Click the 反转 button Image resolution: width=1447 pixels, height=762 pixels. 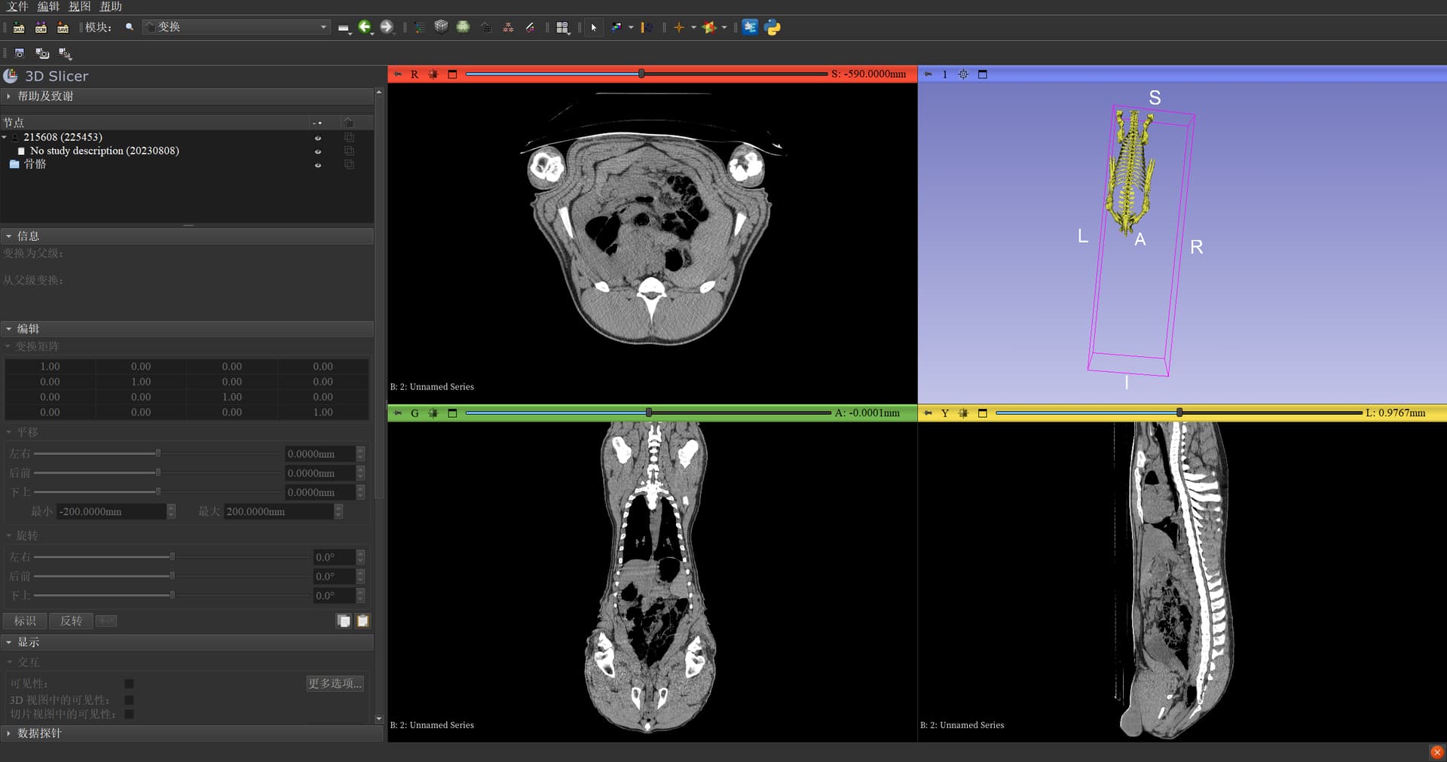pos(71,621)
